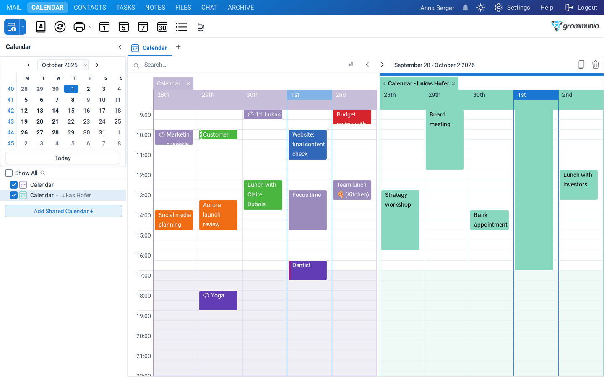
Task: Click in the Search field
Action: tap(243, 65)
